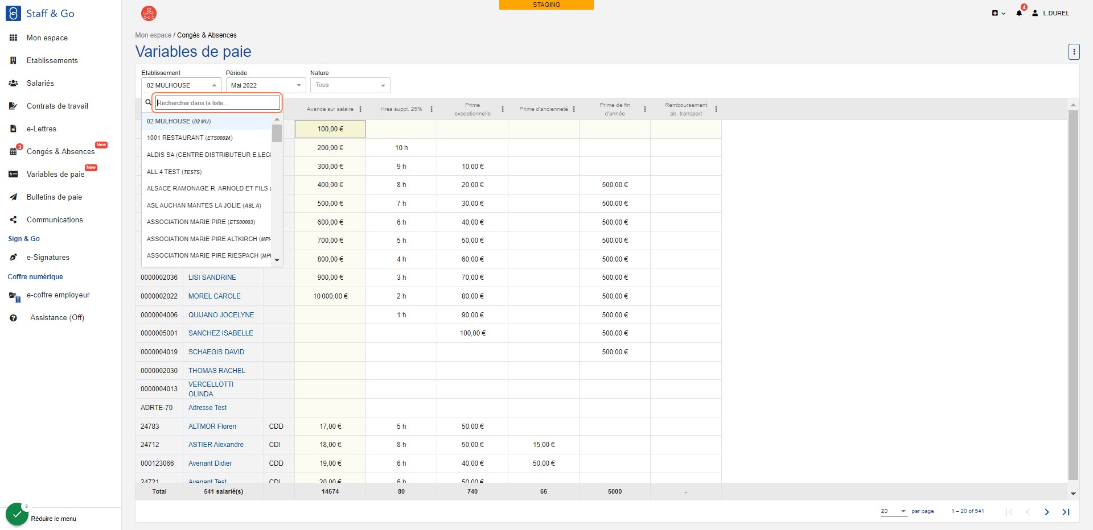Open Prime exceptionnelle column menu
The image size is (1093, 530).
[x=503, y=109]
